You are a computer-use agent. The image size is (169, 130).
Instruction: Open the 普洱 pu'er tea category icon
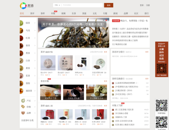[21, 46]
